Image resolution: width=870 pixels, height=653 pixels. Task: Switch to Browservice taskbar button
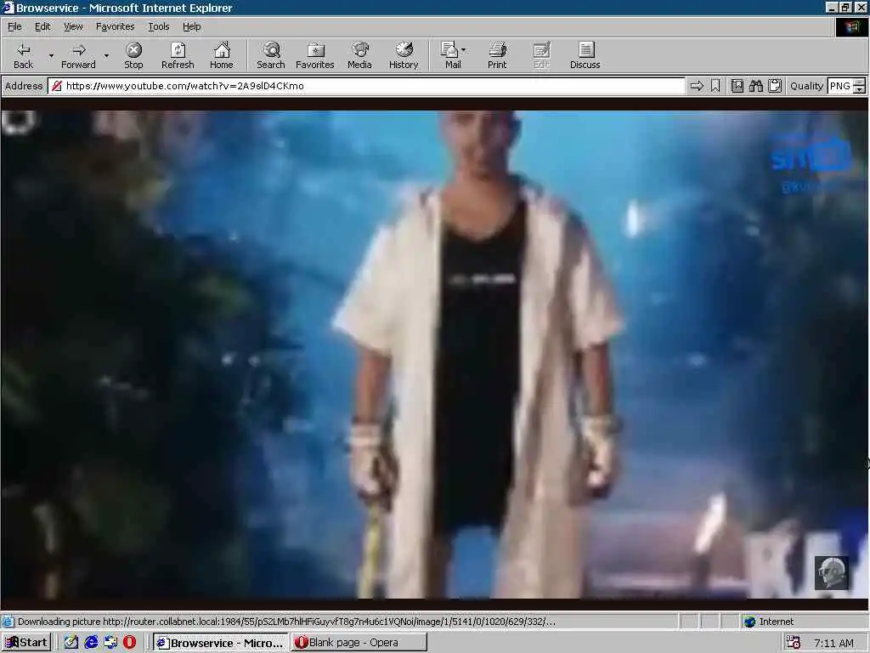coord(220,643)
